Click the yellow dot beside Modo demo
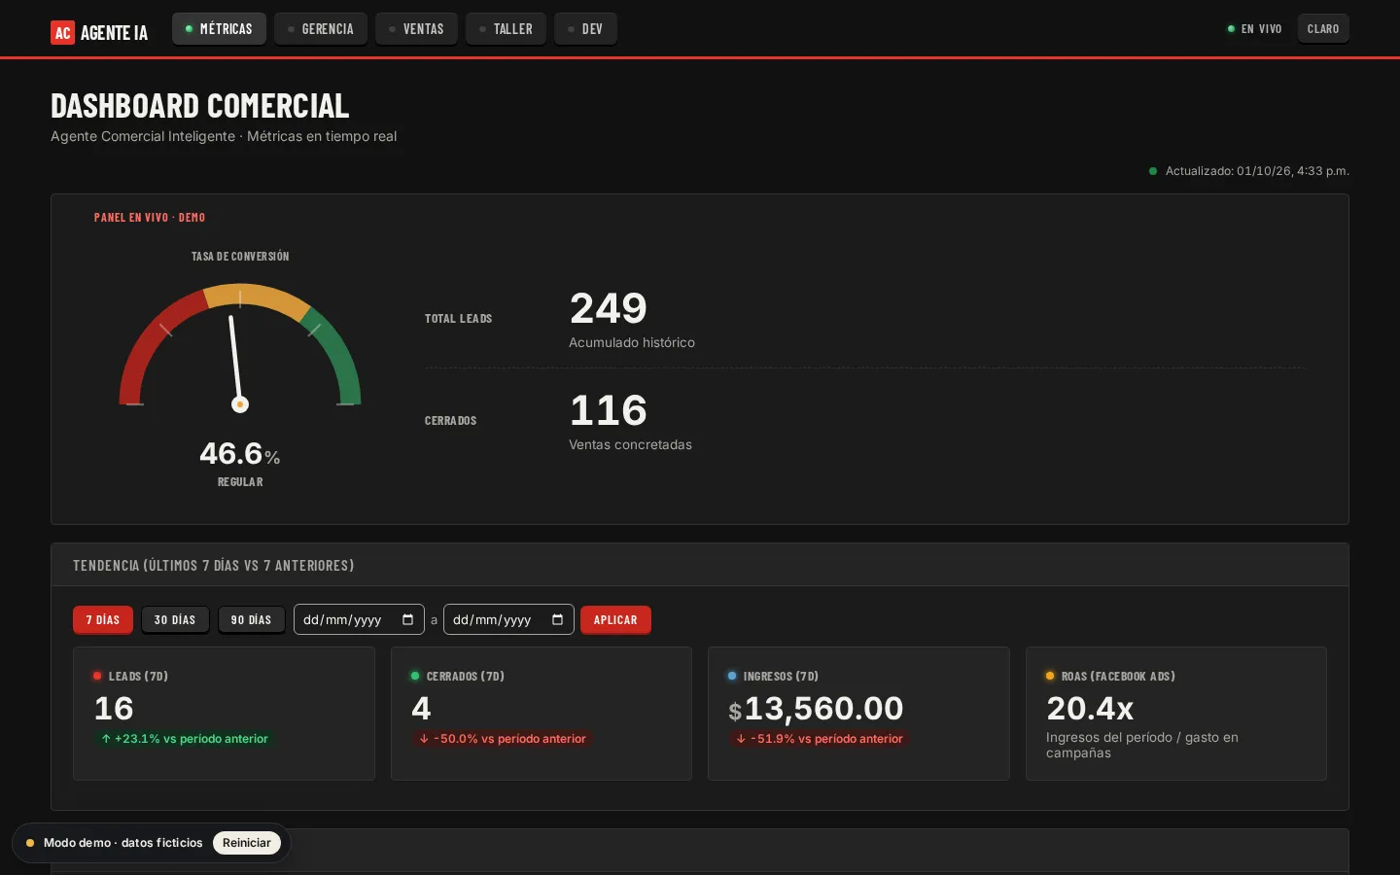This screenshot has height=875, width=1400. (30, 843)
